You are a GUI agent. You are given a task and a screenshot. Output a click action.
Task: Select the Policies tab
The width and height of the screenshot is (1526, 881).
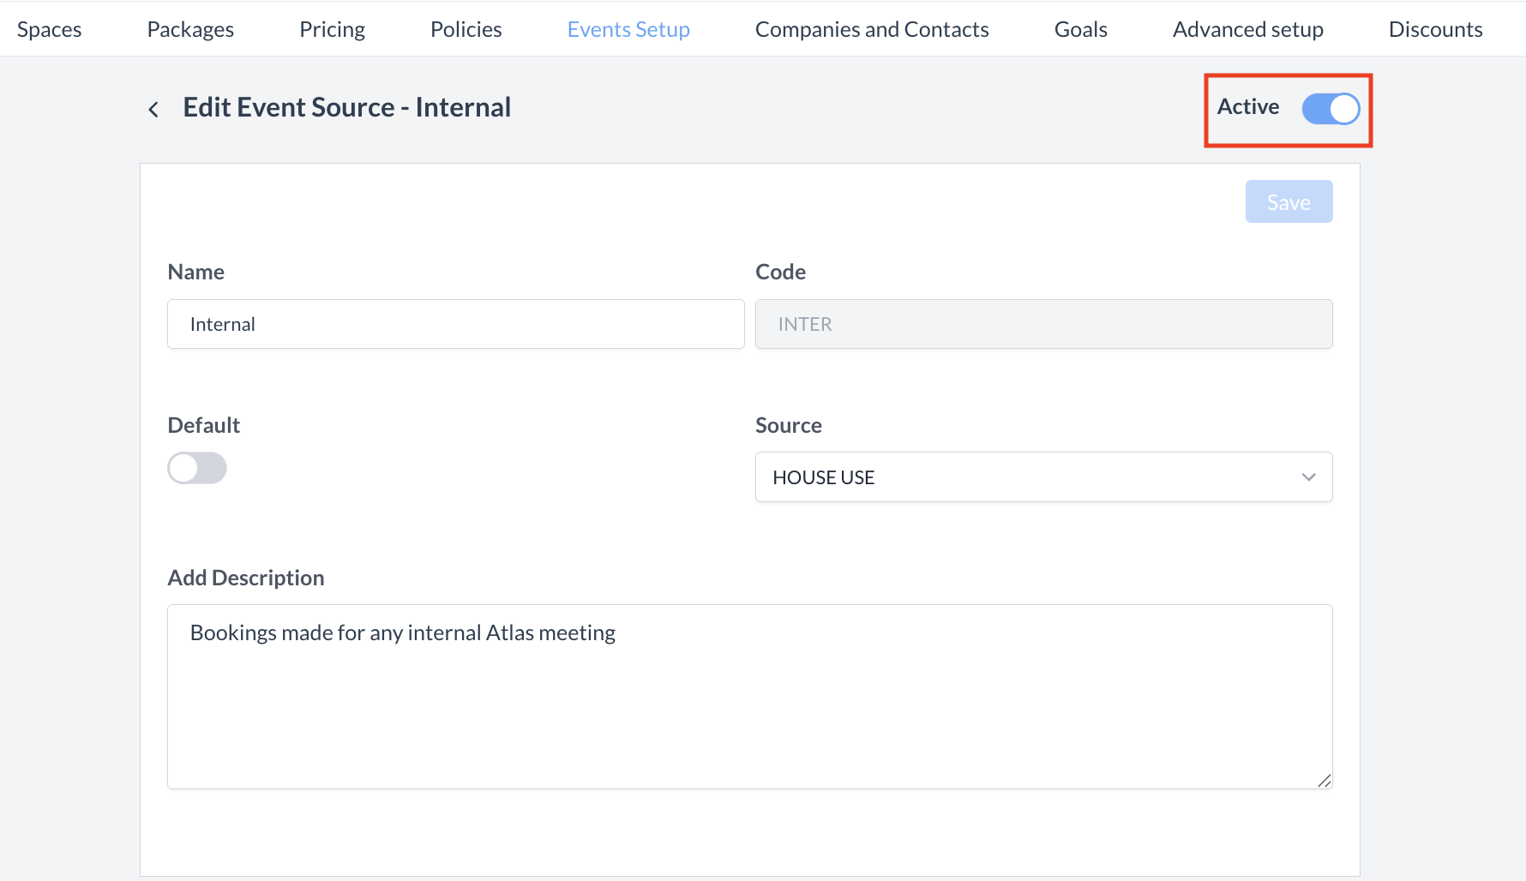click(x=466, y=29)
